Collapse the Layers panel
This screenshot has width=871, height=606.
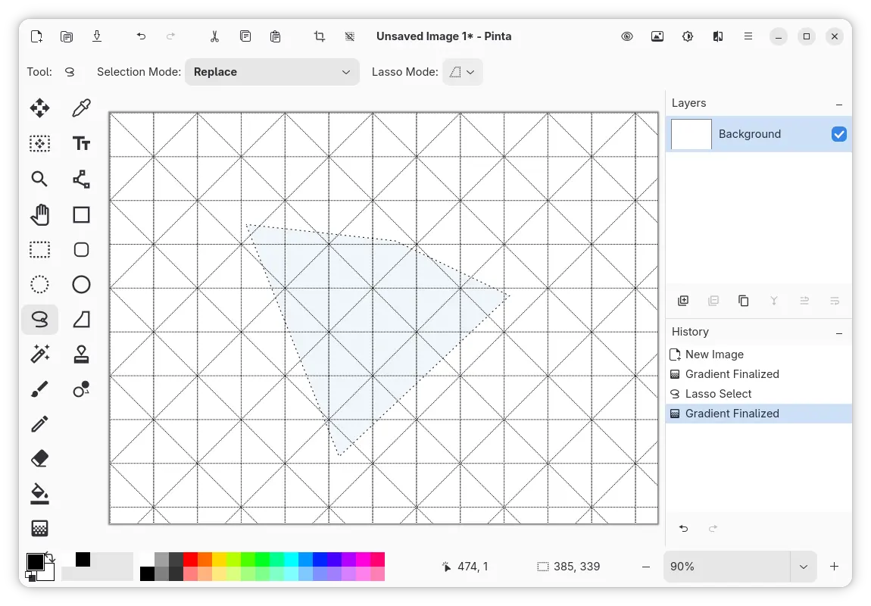[x=838, y=104]
